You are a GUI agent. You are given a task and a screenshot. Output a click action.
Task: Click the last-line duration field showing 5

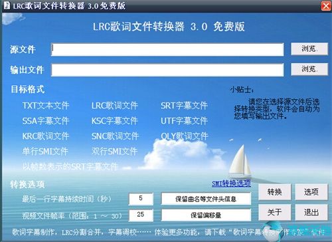(x=141, y=199)
